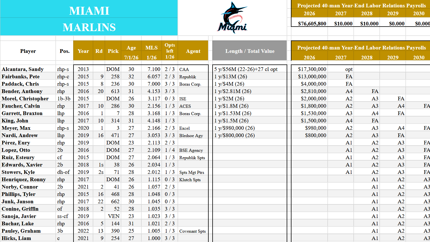Select player cell Hicks, Liam
This screenshot has width=430, height=242.
(x=28, y=238)
